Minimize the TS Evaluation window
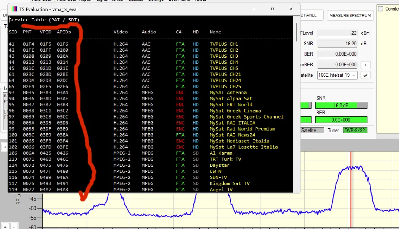 (254, 9)
